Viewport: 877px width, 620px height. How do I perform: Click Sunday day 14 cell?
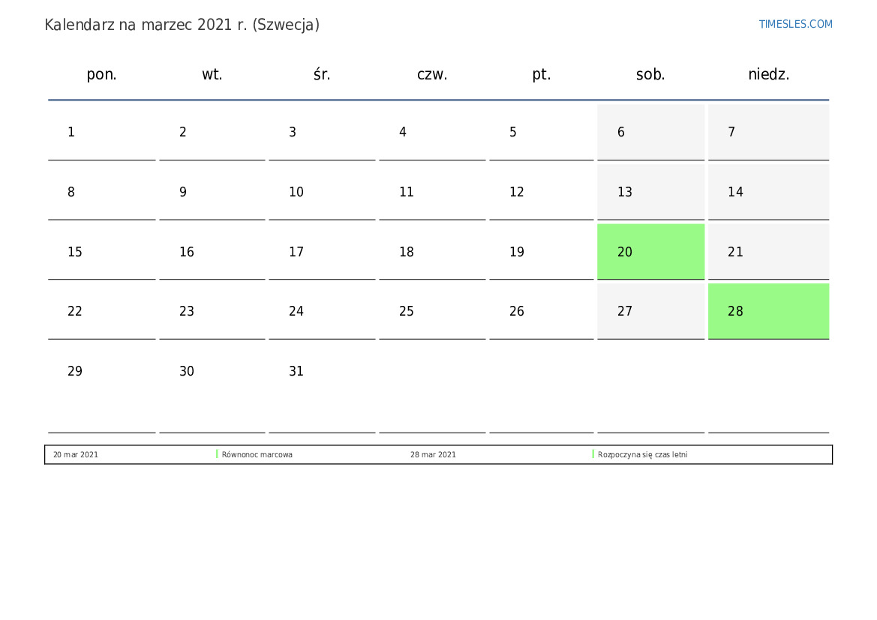(x=768, y=192)
